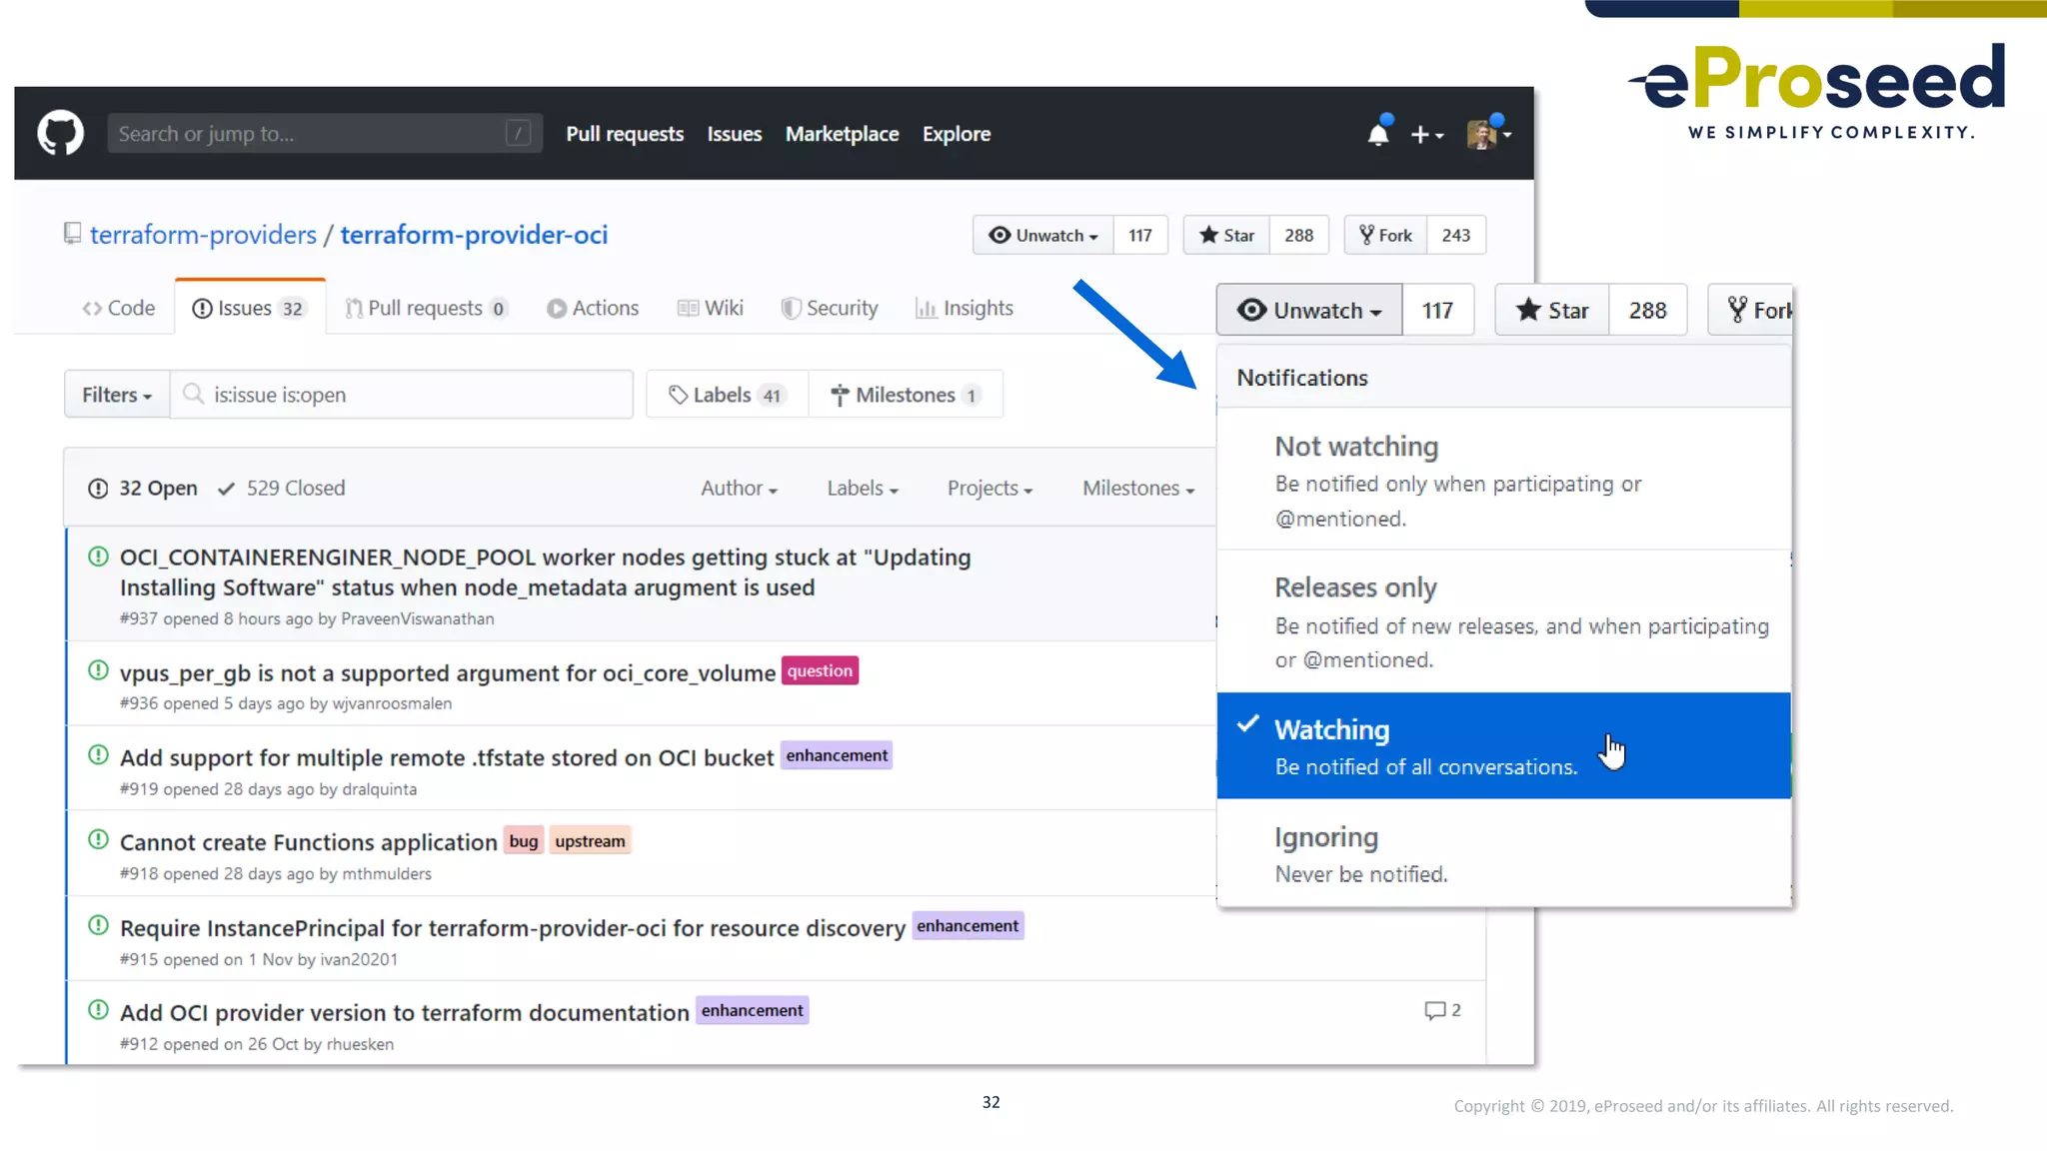
Task: Switch to the Pull requests tab
Action: tap(426, 308)
